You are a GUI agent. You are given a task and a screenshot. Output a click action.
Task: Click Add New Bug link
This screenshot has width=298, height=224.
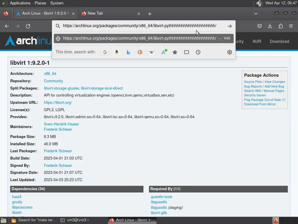pyautogui.click(x=274, y=86)
